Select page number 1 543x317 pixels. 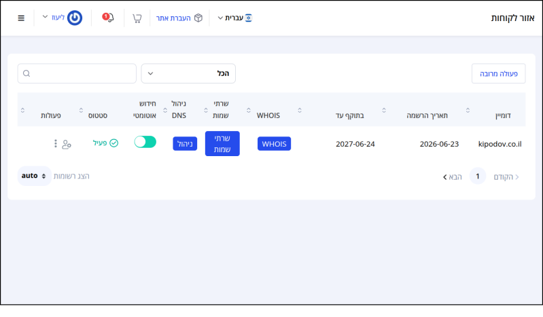coord(478,176)
